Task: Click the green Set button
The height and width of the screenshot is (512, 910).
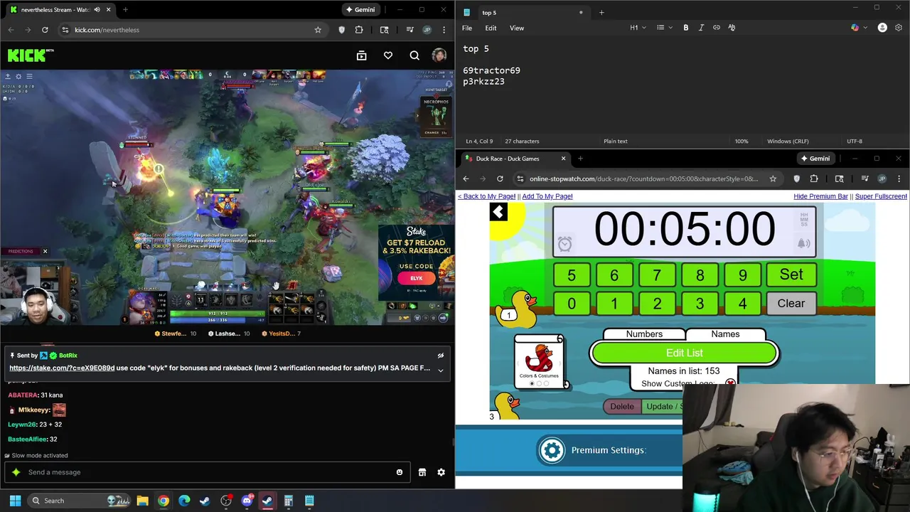Action: [x=791, y=274]
